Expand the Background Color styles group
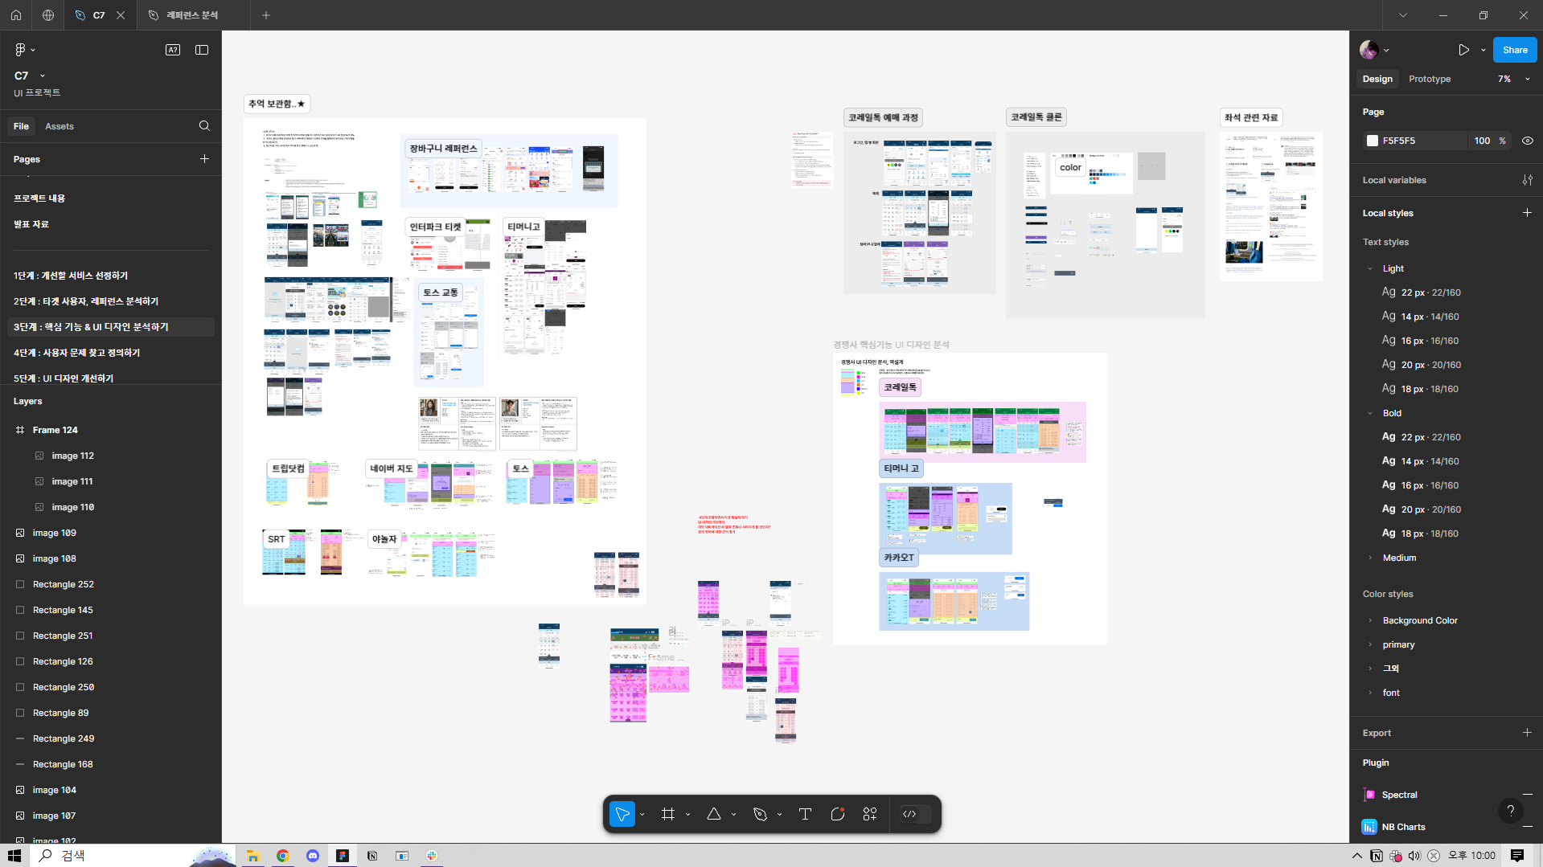 coord(1370,620)
